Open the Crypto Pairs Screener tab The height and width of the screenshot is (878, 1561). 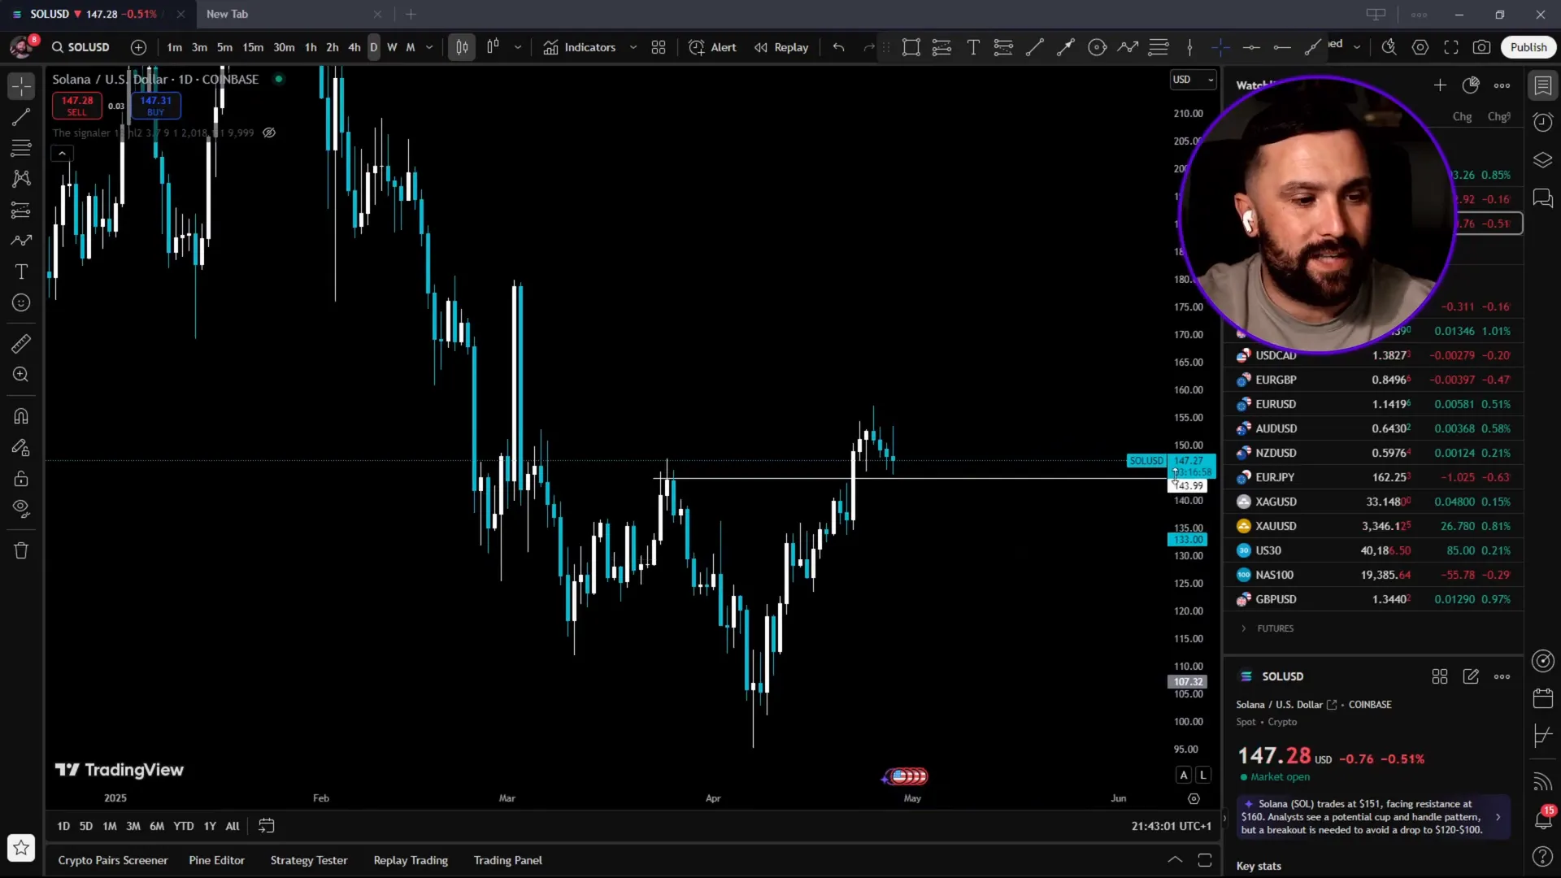(x=113, y=860)
